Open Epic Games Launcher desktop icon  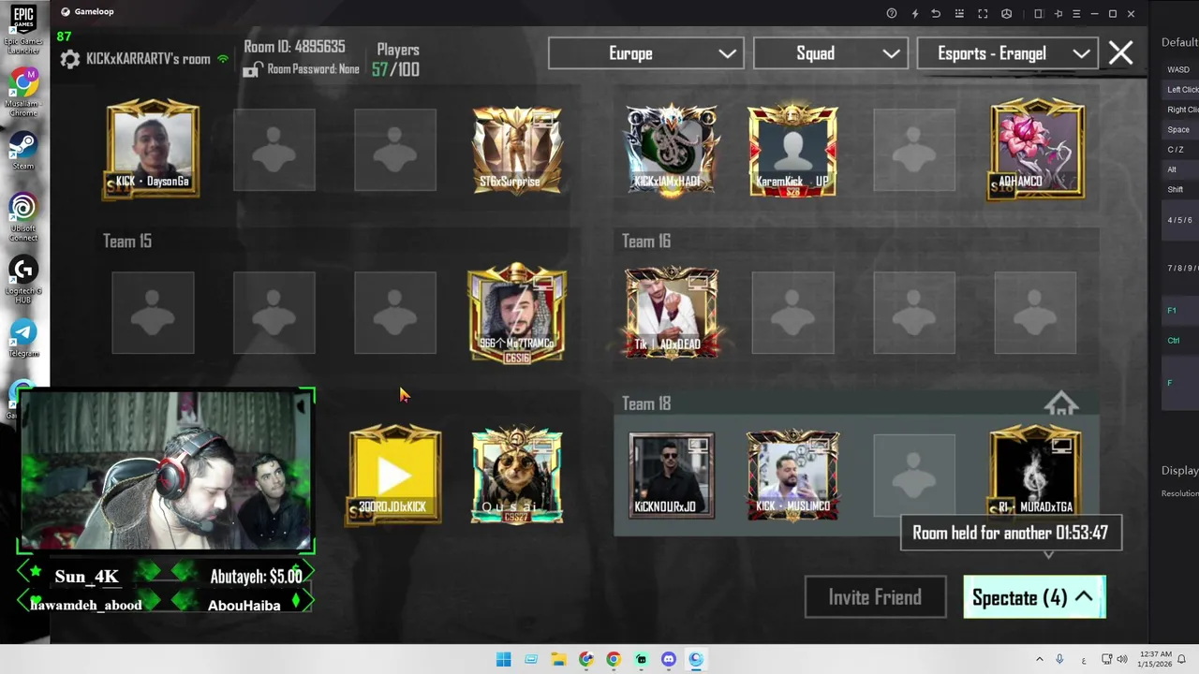23,29
